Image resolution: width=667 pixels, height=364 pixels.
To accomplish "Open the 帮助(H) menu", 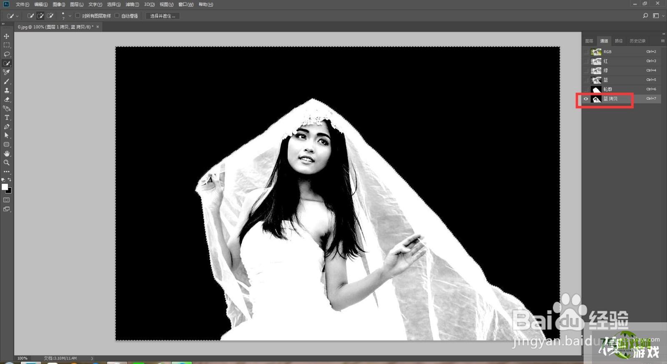I will [x=206, y=5].
